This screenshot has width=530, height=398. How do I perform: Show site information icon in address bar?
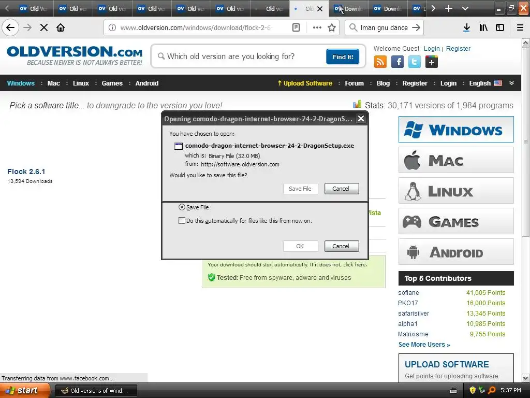tap(112, 28)
